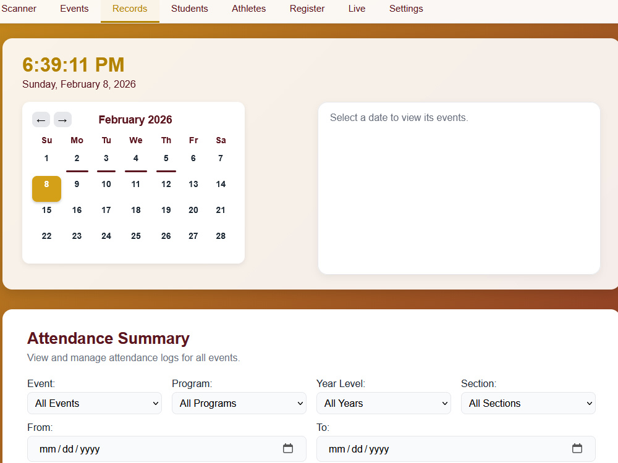Go to next month with right arrow
Image resolution: width=618 pixels, height=463 pixels.
click(x=62, y=120)
